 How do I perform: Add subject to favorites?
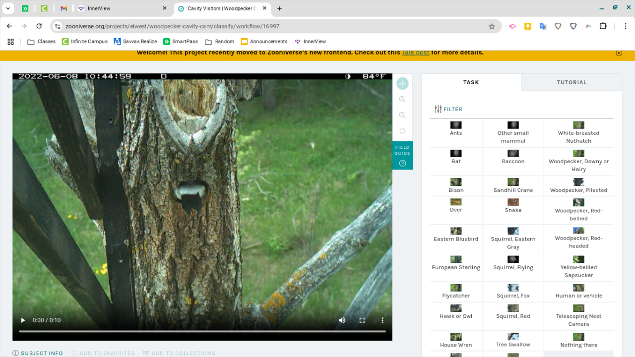[103, 354]
